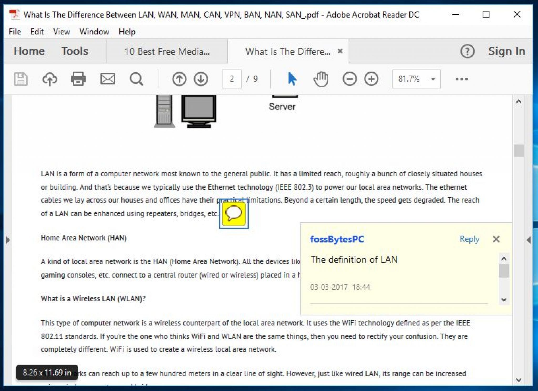Screen dimensions: 538x391
Task: Activate the arrow selection tool
Action: tap(292, 79)
